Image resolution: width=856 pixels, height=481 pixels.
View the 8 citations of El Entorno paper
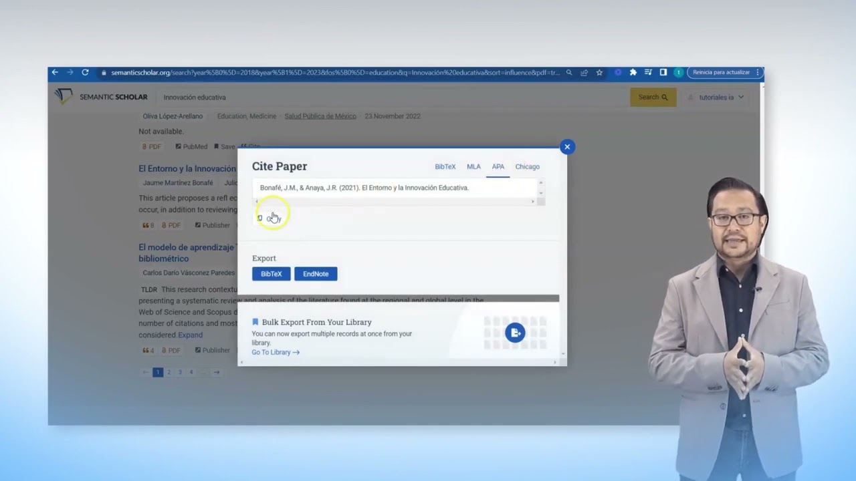(148, 225)
